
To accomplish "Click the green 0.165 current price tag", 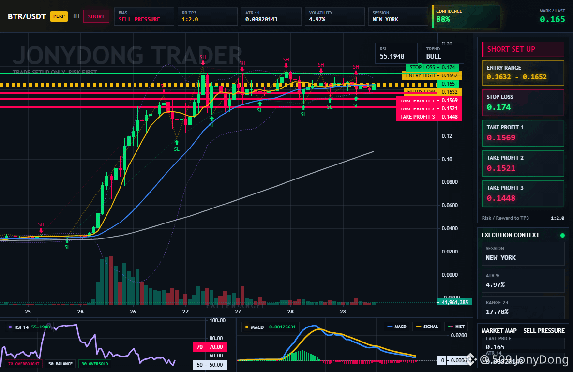I will (x=448, y=84).
